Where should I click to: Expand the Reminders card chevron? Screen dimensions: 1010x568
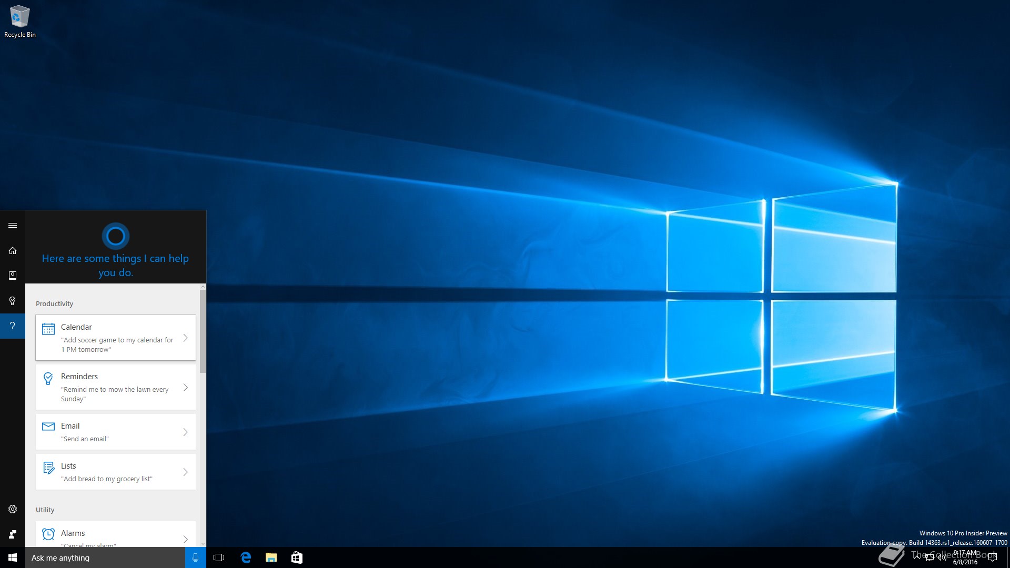pos(186,388)
